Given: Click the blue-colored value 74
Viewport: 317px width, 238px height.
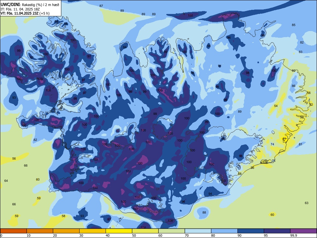Looking at the screenshot, I should tap(272, 144).
